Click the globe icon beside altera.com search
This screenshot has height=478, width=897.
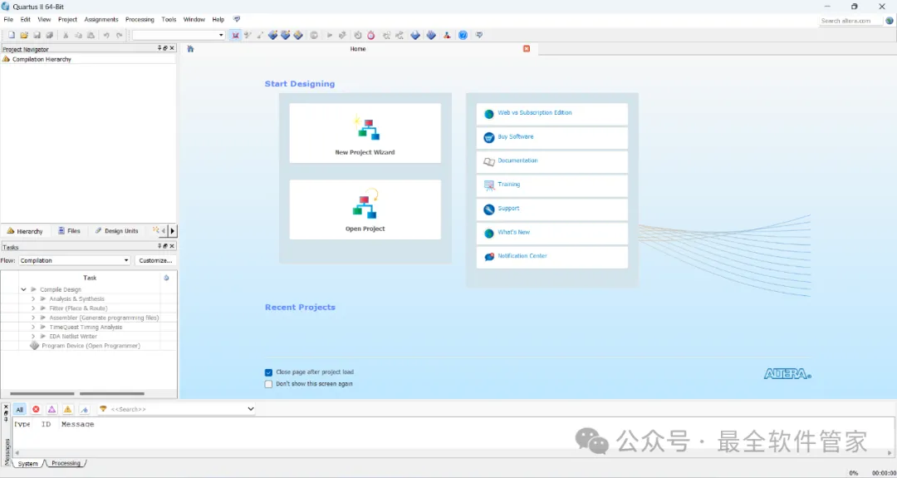point(890,21)
